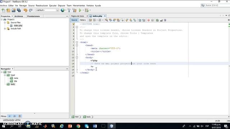Toggle the second Navegador filter button
The width and height of the screenshot is (230, 129).
click(x=14, y=116)
